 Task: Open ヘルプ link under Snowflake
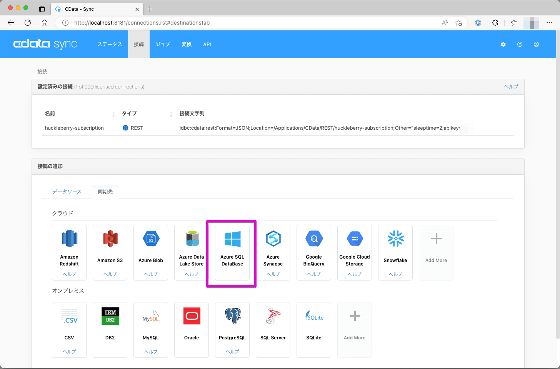[395, 274]
